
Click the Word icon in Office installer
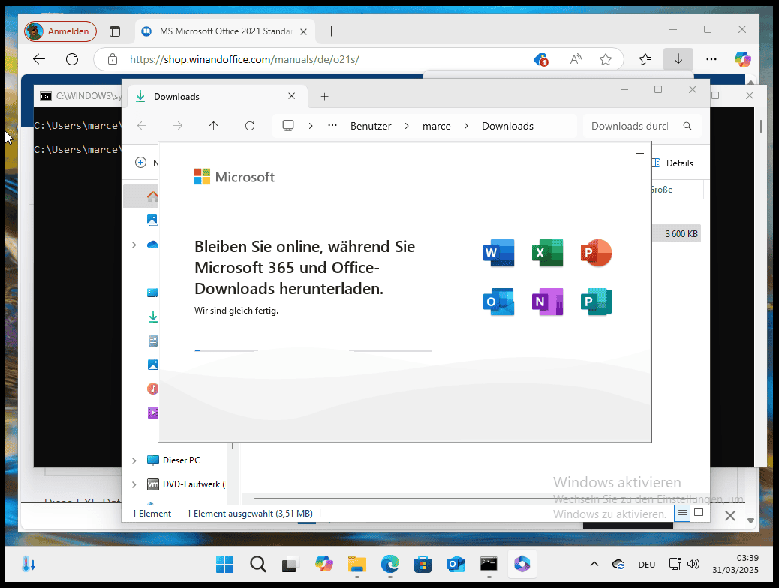[x=499, y=253]
